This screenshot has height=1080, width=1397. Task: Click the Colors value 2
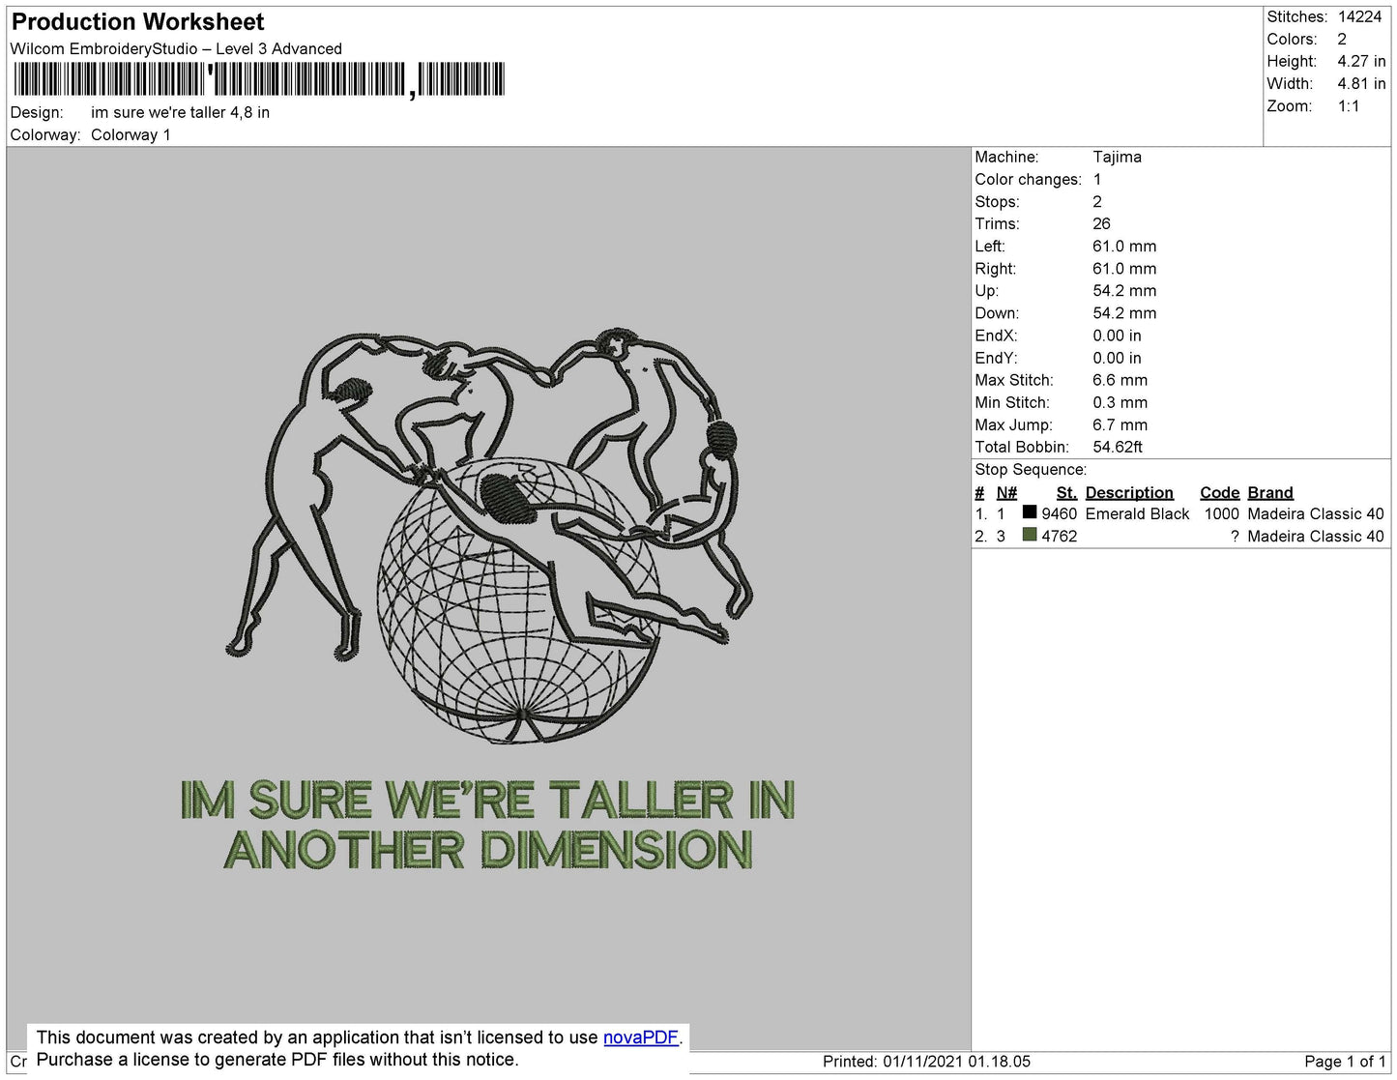tap(1342, 39)
